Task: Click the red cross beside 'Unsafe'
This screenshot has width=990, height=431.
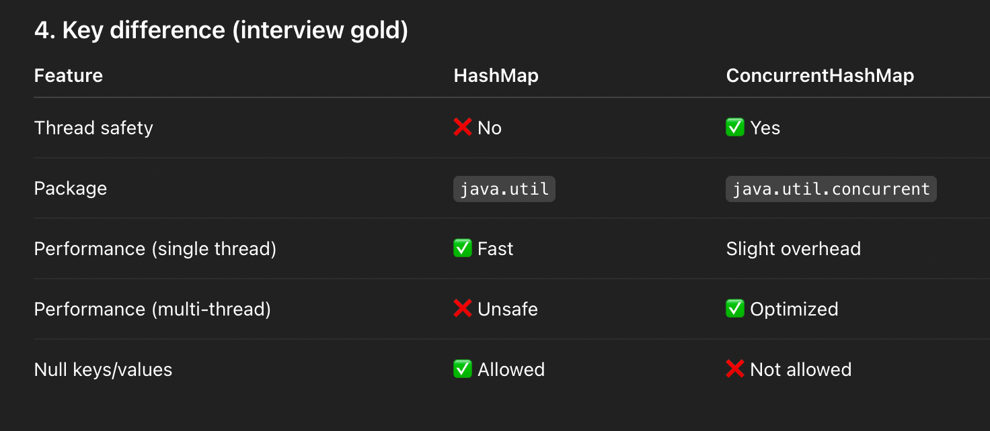Action: pos(463,309)
